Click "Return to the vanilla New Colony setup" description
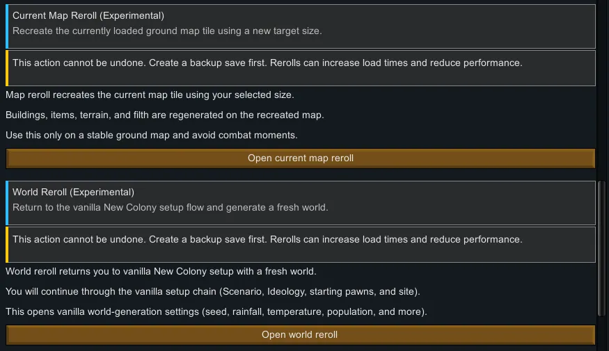This screenshot has width=609, height=351. coord(170,207)
